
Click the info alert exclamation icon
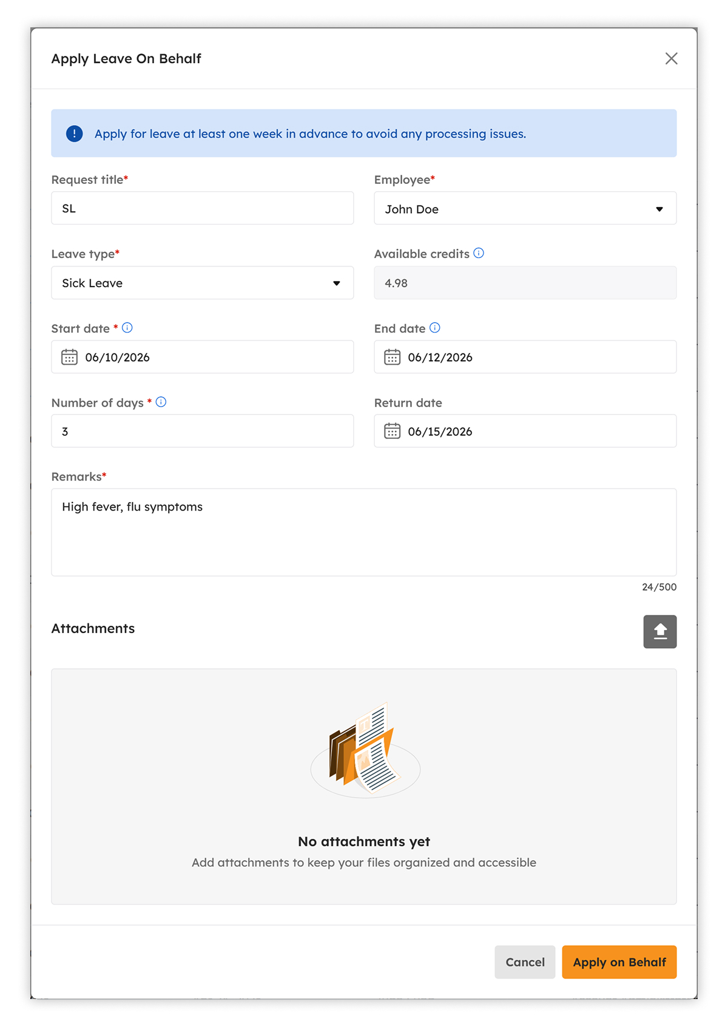tap(75, 134)
